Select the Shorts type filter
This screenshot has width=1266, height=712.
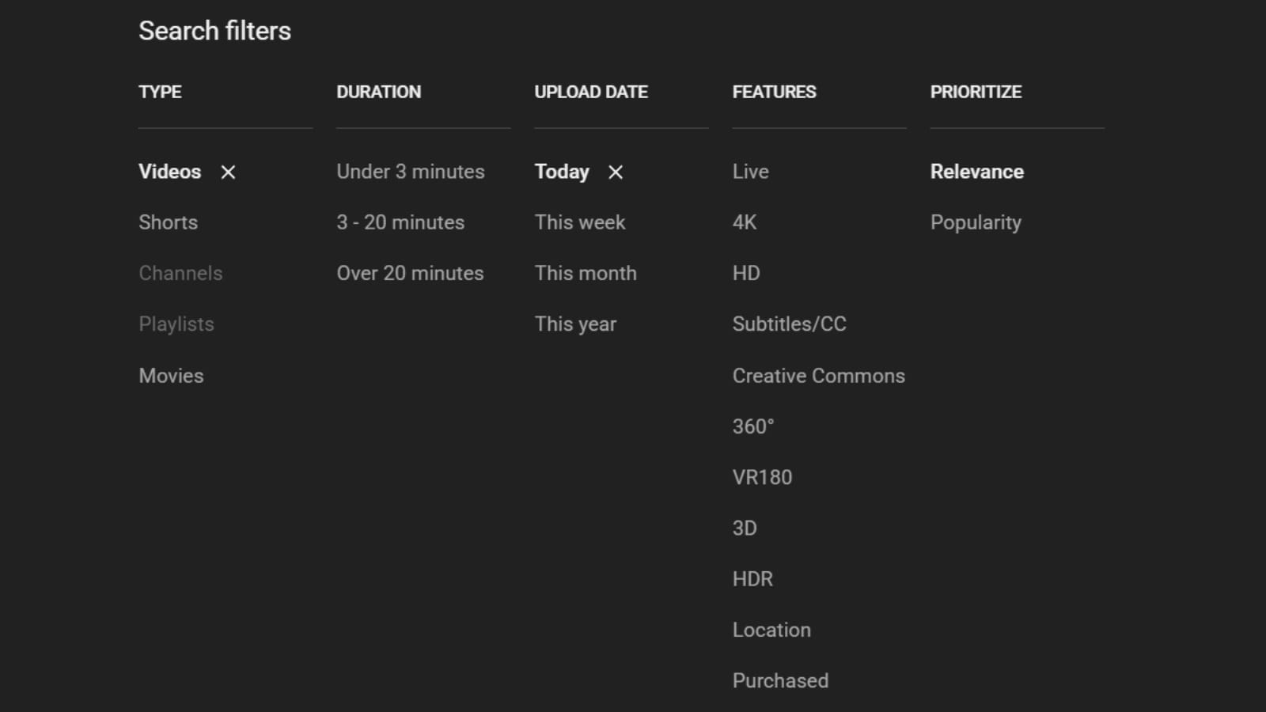tap(168, 222)
